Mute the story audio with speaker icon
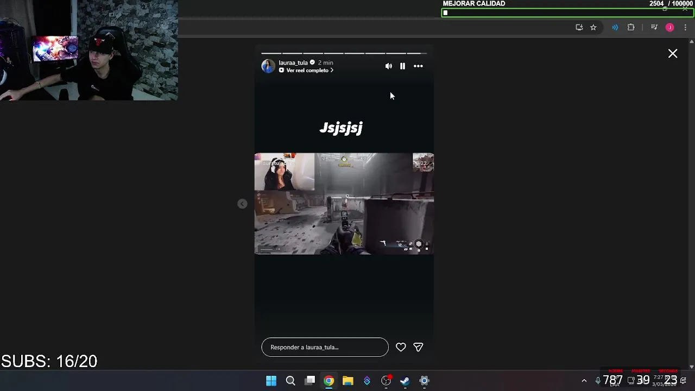695x391 pixels. (x=388, y=66)
